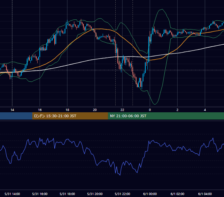Click the 5/31 14:00 date label
Screen dimensions: 224x197
pyautogui.click(x=12, y=194)
